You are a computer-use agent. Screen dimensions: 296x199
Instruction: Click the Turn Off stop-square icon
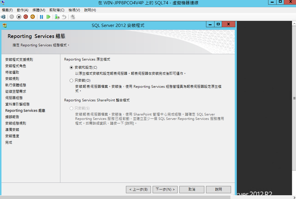pyautogui.click(x=19, y=17)
